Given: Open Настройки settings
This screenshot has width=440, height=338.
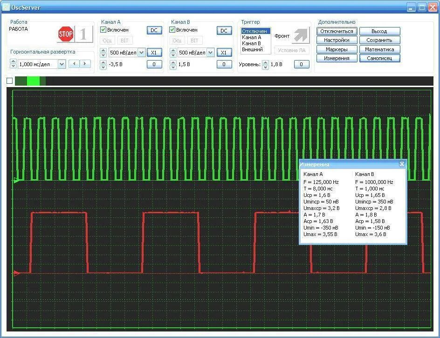Looking at the screenshot, I should pos(337,40).
